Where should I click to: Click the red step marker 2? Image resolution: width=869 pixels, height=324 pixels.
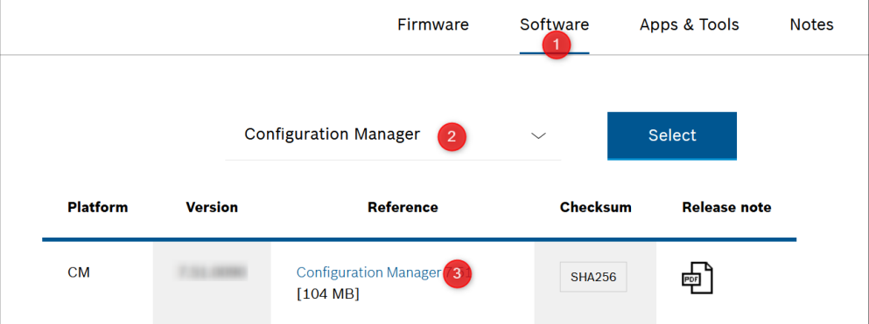pyautogui.click(x=451, y=136)
